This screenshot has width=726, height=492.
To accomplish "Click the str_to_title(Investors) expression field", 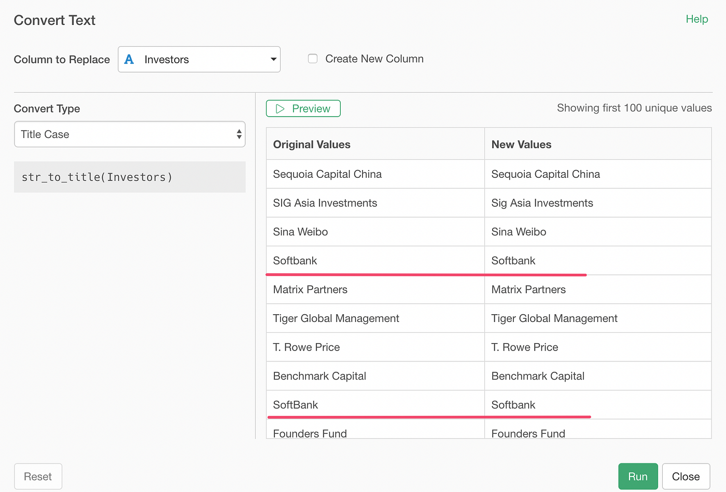I will [130, 177].
